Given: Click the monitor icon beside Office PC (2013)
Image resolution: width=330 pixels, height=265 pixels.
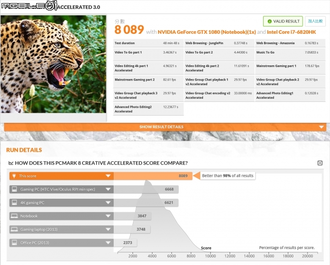Looking at the screenshot, I should point(14,243).
